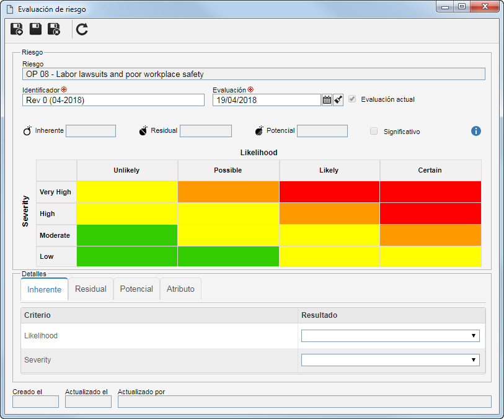The height and width of the screenshot is (419, 504).
Task: Click the Certain column header
Action: point(430,170)
